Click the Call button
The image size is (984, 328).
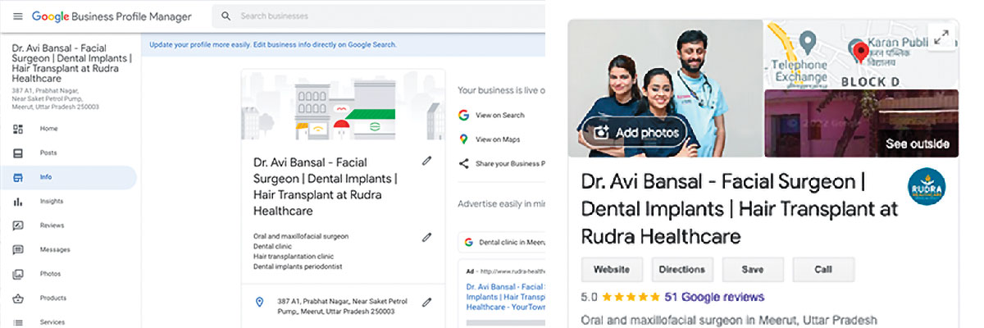coord(823,269)
